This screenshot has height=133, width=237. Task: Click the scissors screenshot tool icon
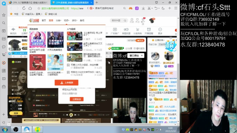click(x=149, y=8)
